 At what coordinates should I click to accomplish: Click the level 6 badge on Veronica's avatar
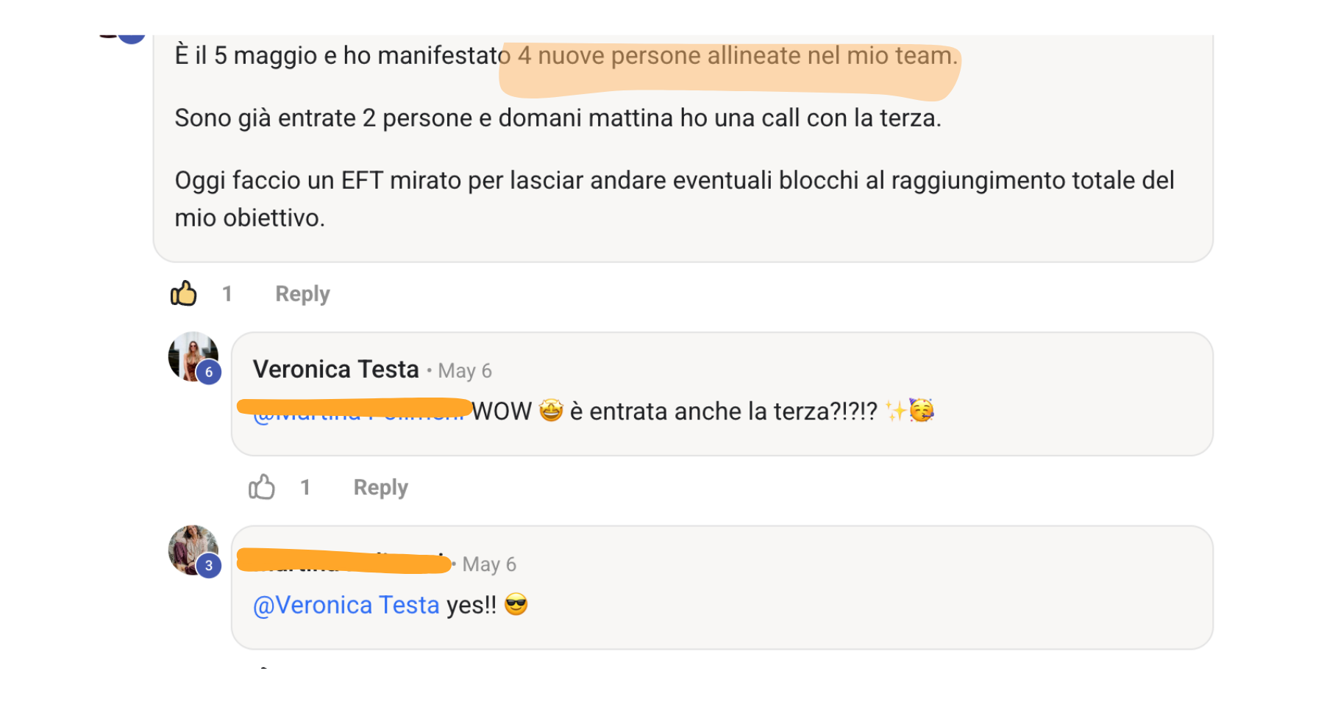click(x=209, y=372)
